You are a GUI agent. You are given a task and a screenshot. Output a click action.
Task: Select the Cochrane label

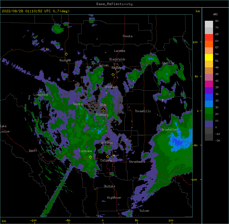click(x=86, y=151)
